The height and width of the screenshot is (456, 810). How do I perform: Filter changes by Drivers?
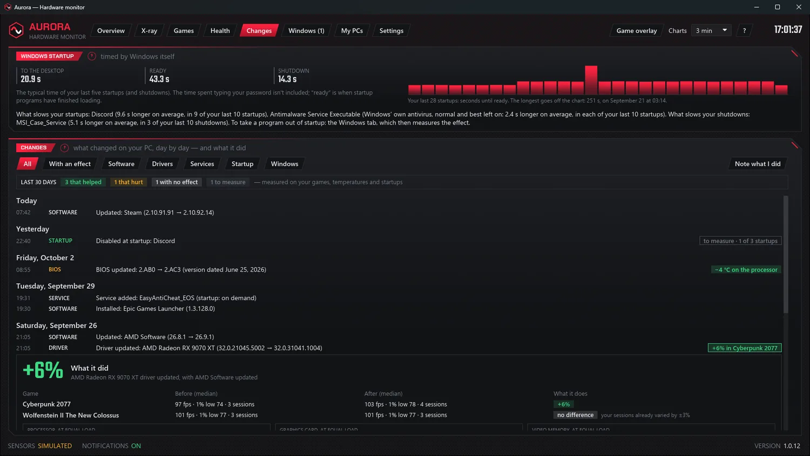point(163,164)
